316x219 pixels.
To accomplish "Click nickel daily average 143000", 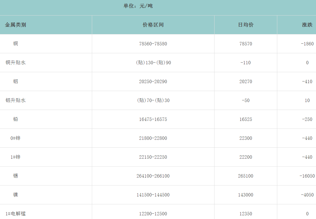I will [x=246, y=195].
